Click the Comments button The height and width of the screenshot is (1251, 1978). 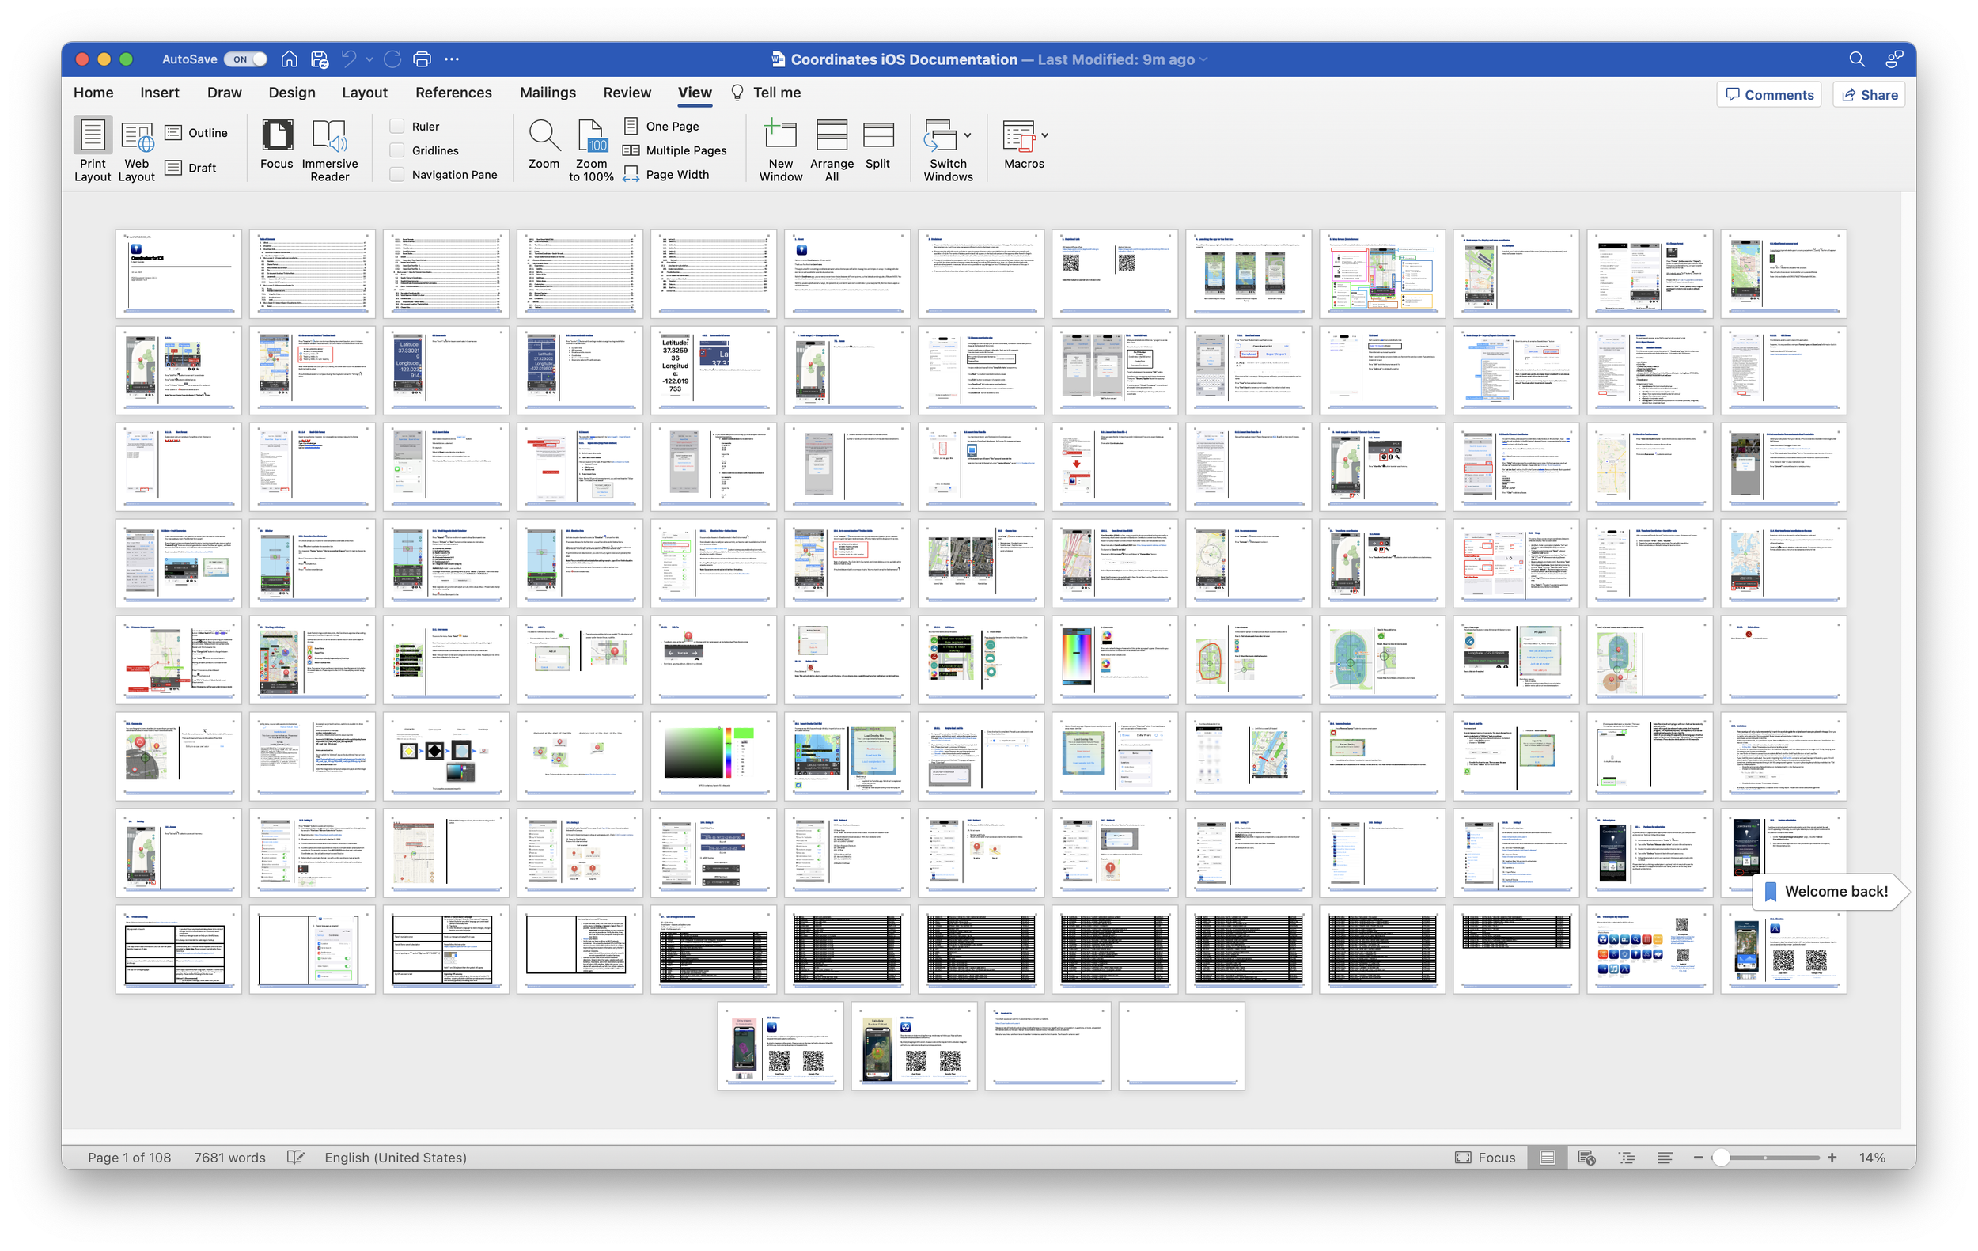(1768, 94)
